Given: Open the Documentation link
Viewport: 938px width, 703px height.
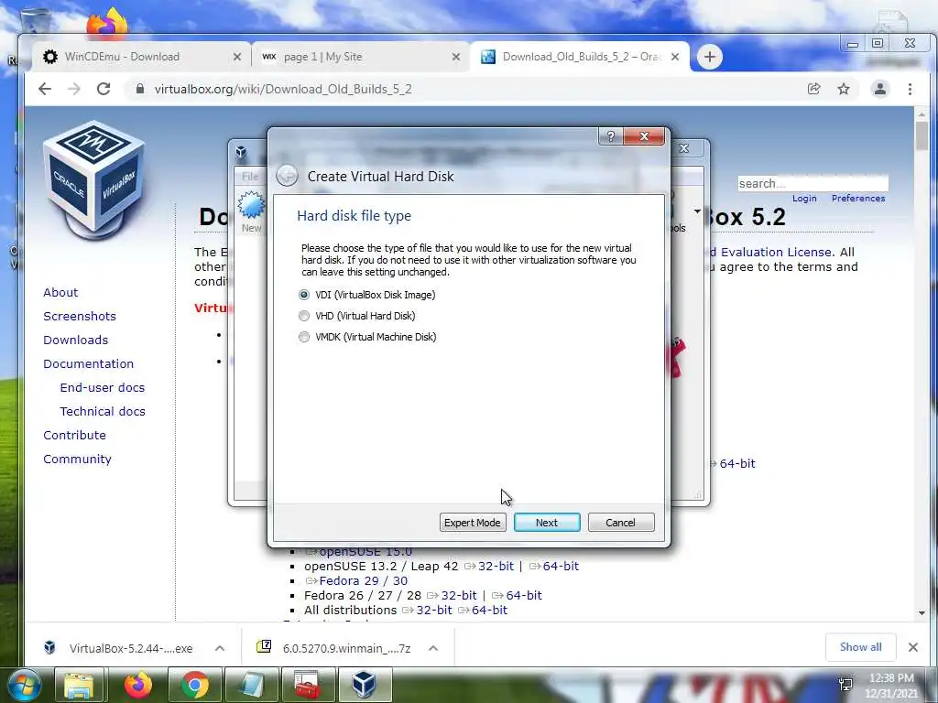Looking at the screenshot, I should pos(89,363).
